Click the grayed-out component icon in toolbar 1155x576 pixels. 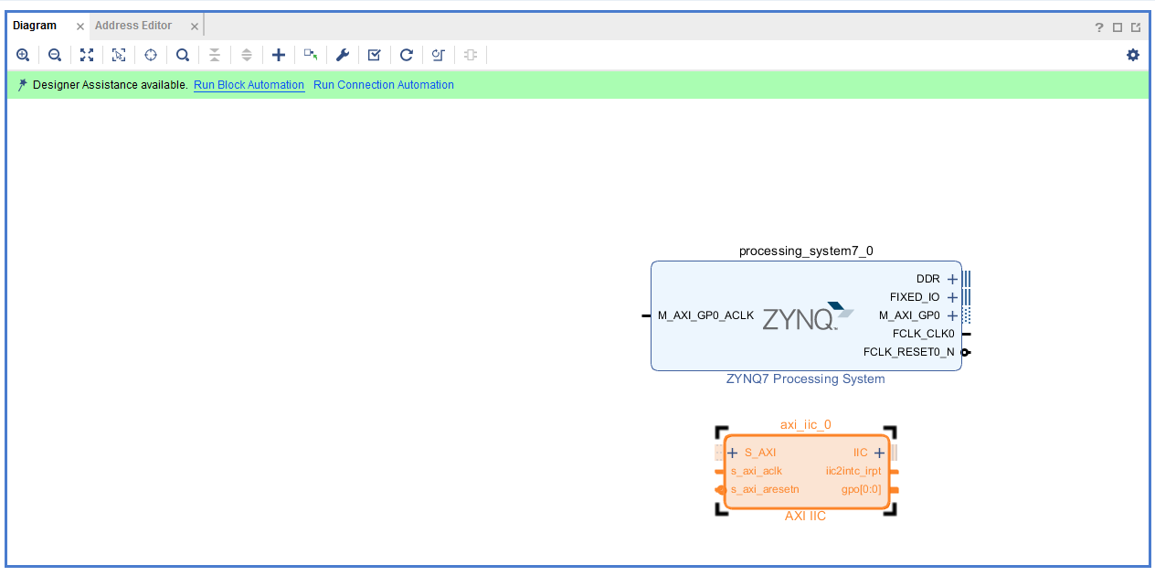coord(471,55)
